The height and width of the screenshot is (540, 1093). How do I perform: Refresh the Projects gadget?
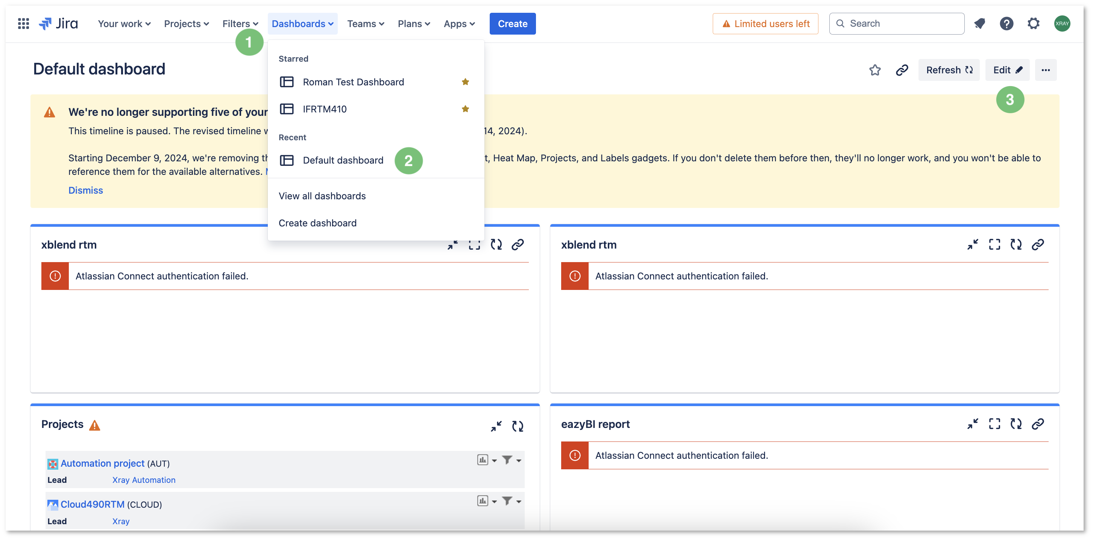[518, 426]
